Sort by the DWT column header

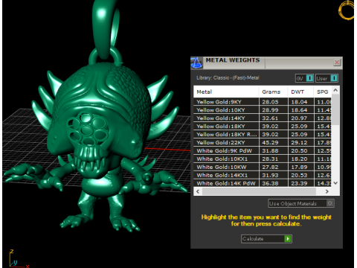pyautogui.click(x=300, y=92)
